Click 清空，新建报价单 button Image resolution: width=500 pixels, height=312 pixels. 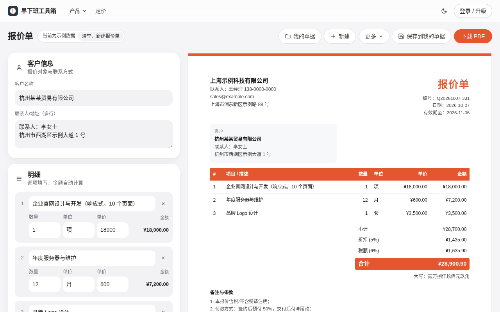101,36
